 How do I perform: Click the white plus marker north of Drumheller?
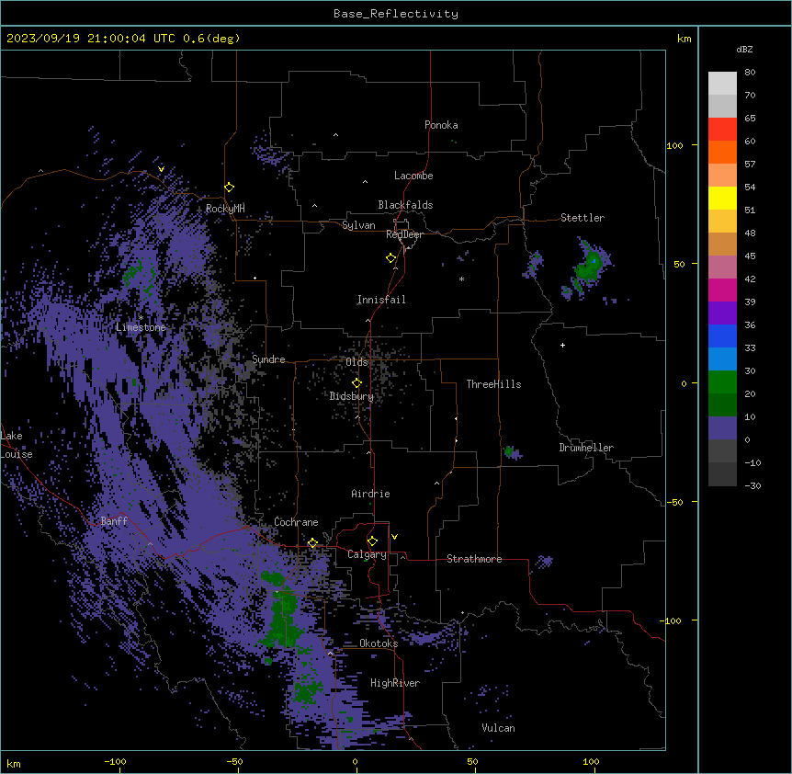coord(562,345)
